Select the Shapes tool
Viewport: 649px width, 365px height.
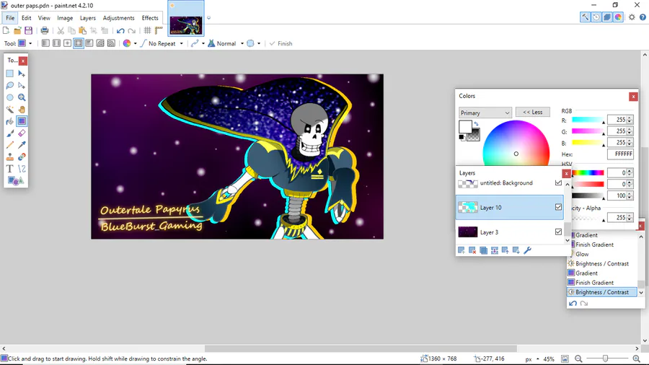(15, 181)
